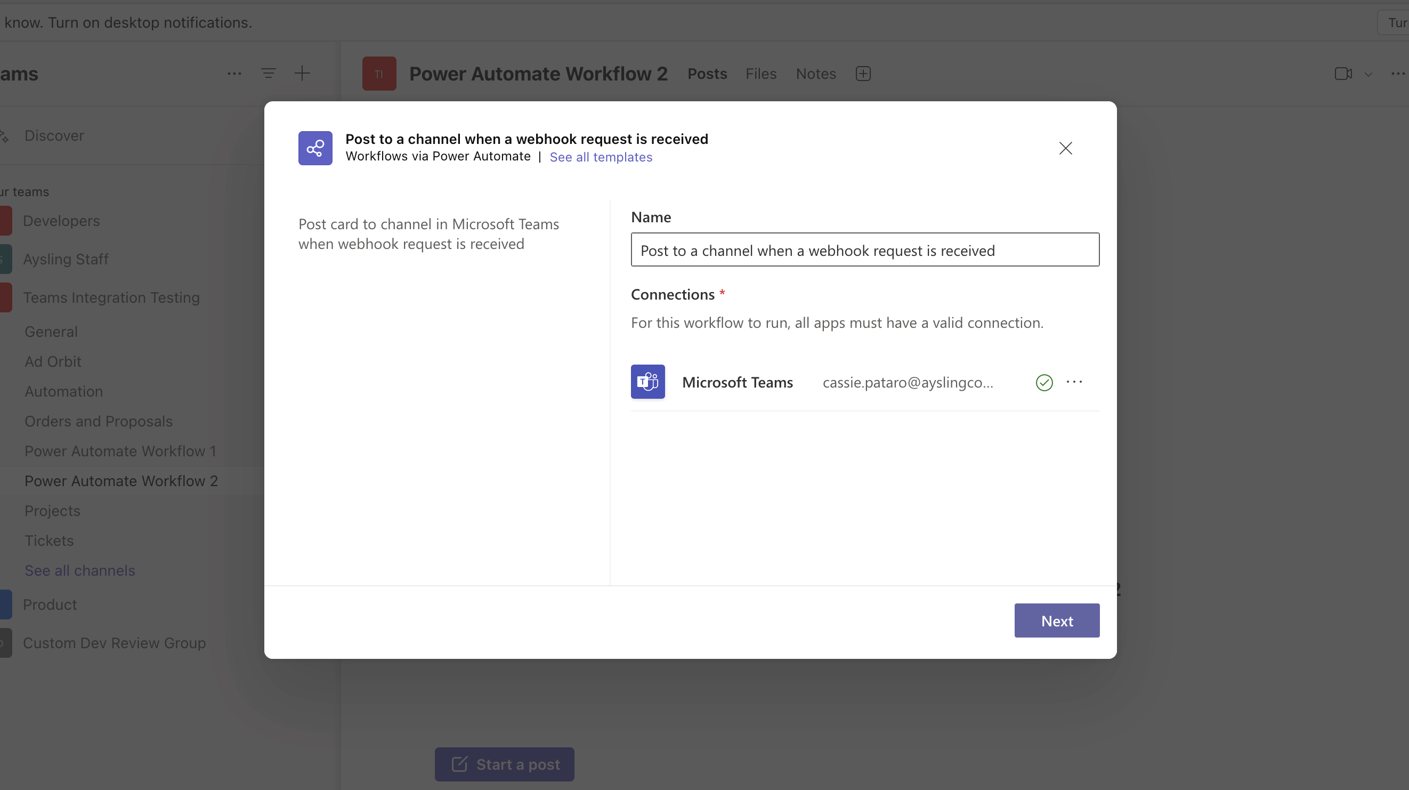
Task: Click the add channel plus icon in sidebar
Action: (302, 72)
